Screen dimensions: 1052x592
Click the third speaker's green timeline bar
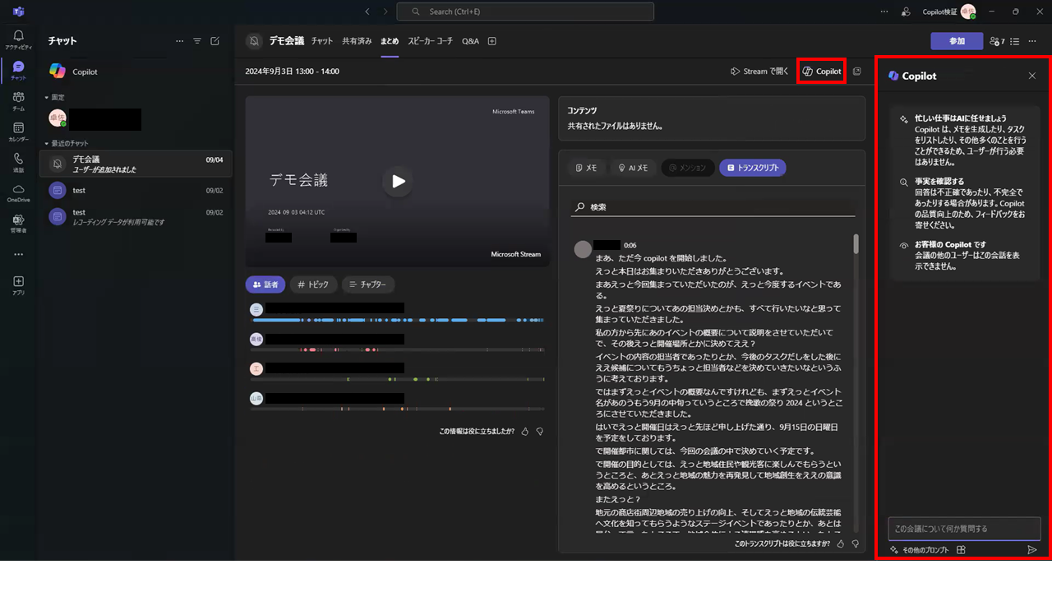(x=398, y=379)
